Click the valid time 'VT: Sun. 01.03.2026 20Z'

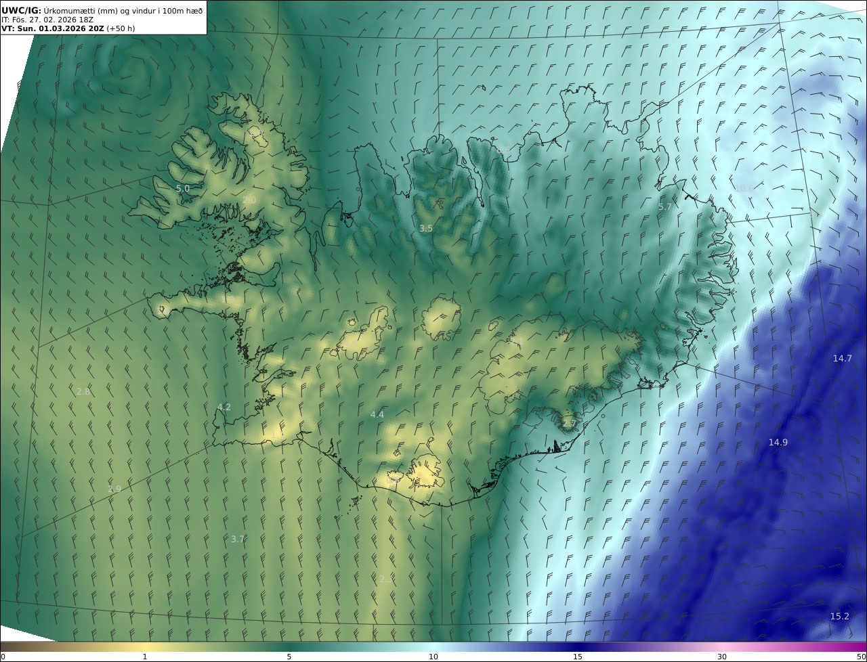coord(53,28)
